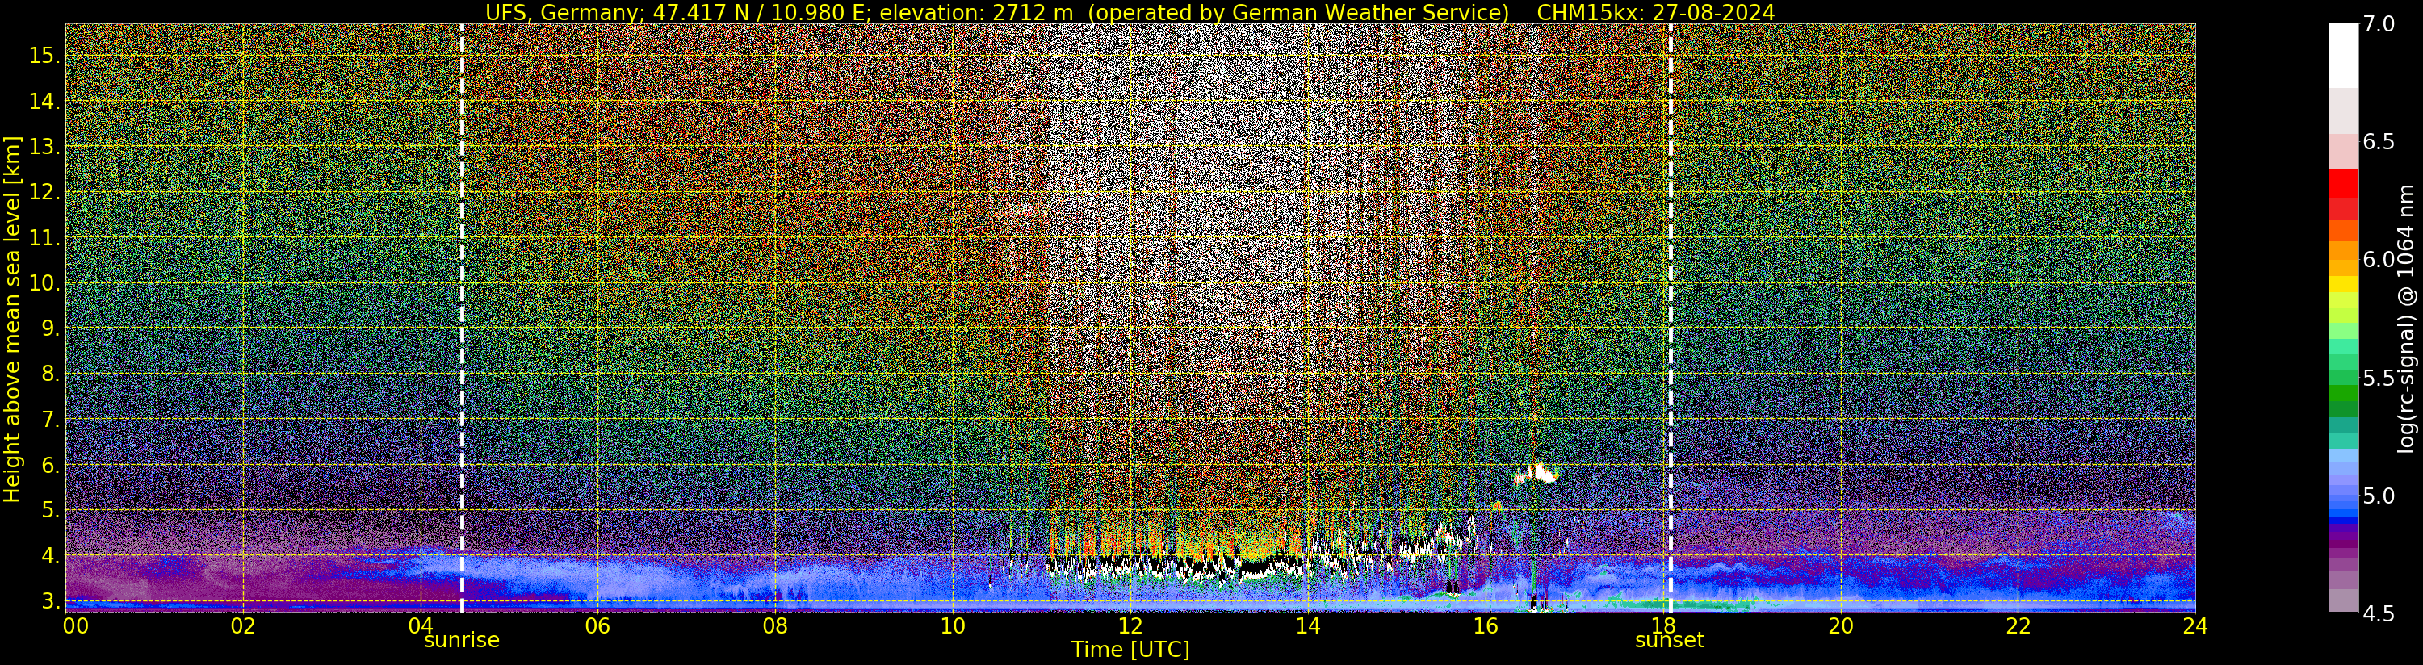The image size is (2423, 665).
Task: Click the '3.' height tick label
Action: click(x=50, y=600)
